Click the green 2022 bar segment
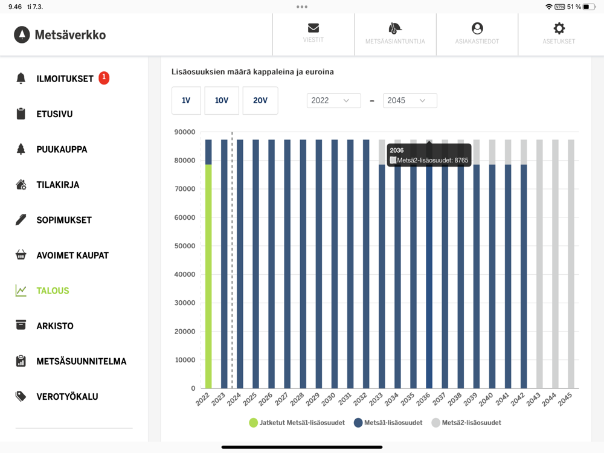 pyautogui.click(x=208, y=276)
